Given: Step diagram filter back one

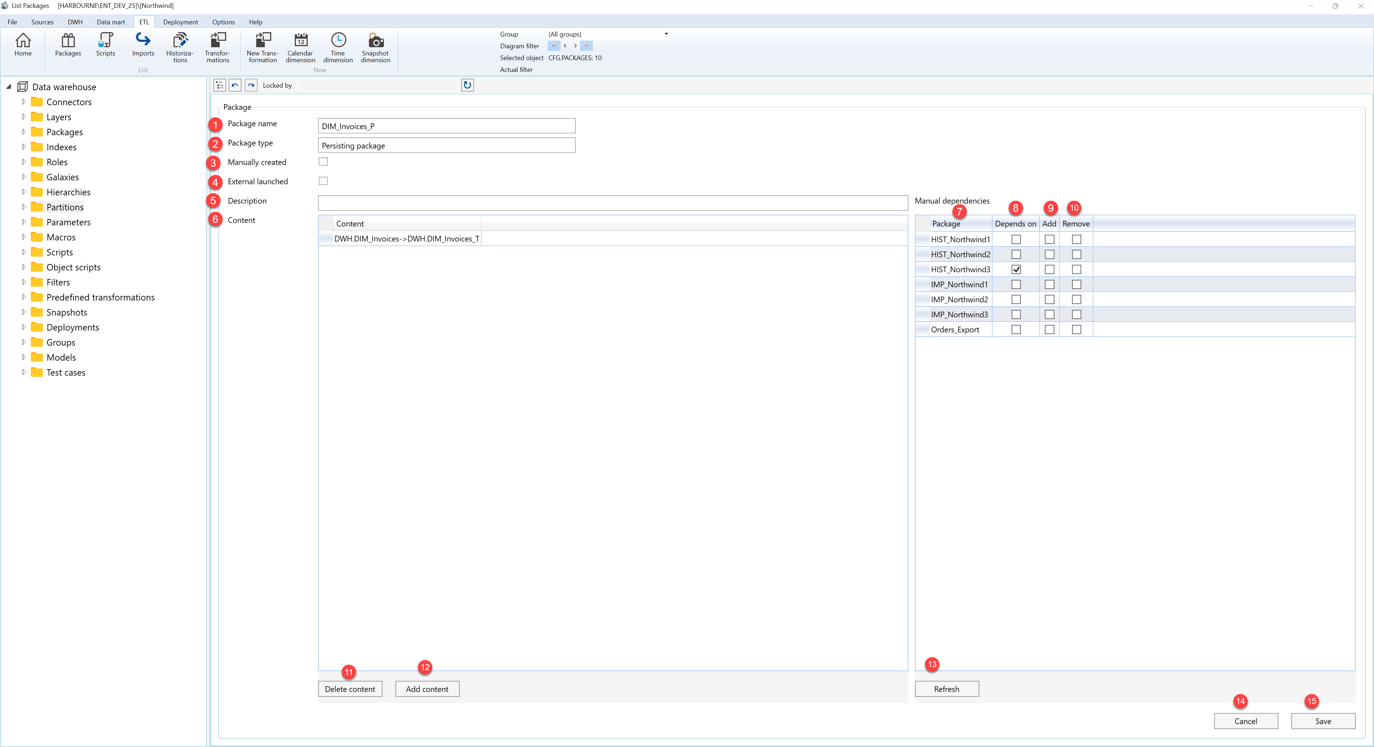Looking at the screenshot, I should (x=565, y=46).
